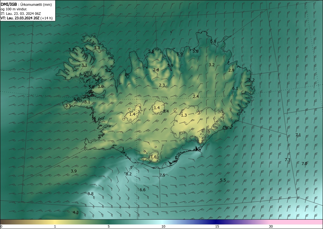Click the "5.3" value in the Westfjords
This screenshot has width=323, height=229.
(x=85, y=49)
